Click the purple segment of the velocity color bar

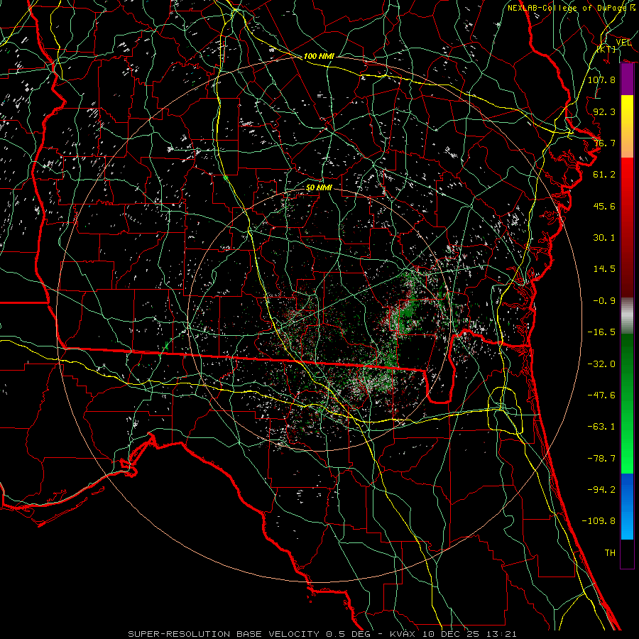pyautogui.click(x=627, y=80)
